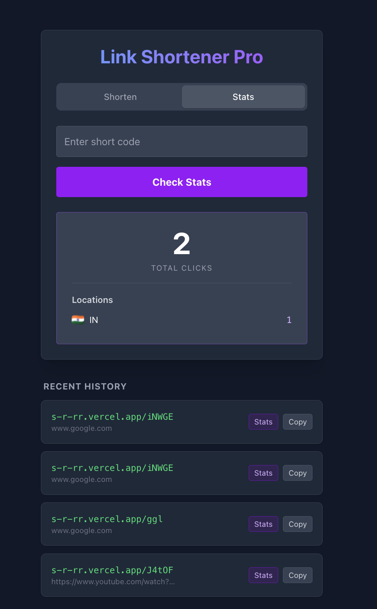Click the truncated YouTube destination URL

[113, 581]
